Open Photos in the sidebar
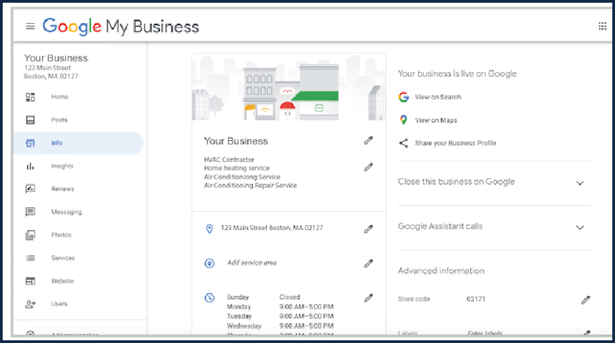 pos(61,235)
